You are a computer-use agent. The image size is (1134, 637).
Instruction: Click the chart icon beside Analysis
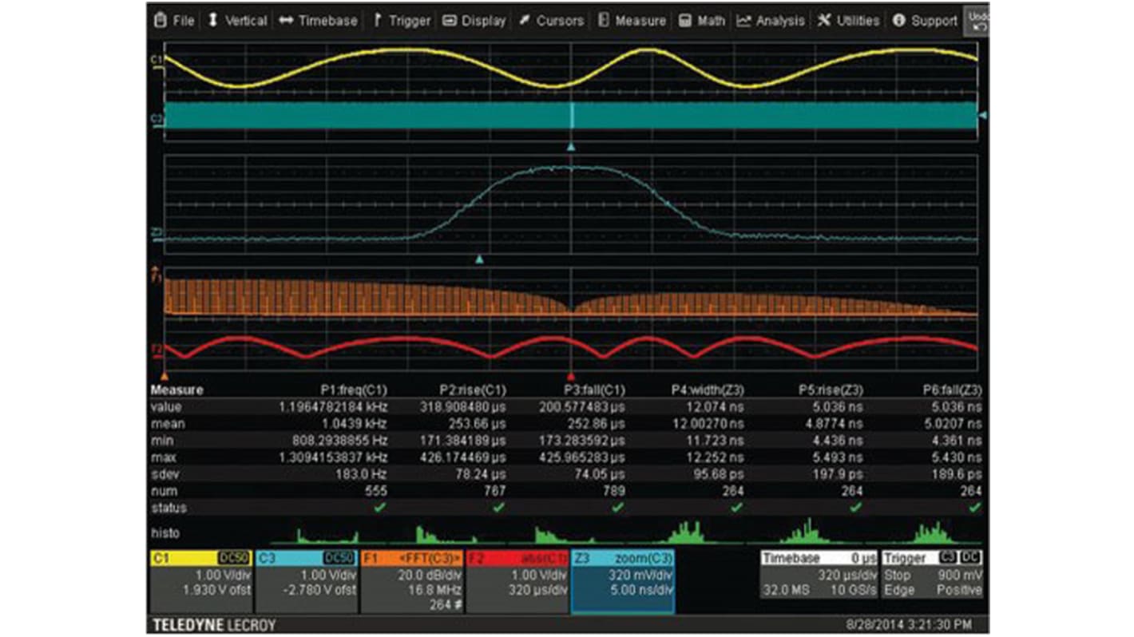[743, 21]
